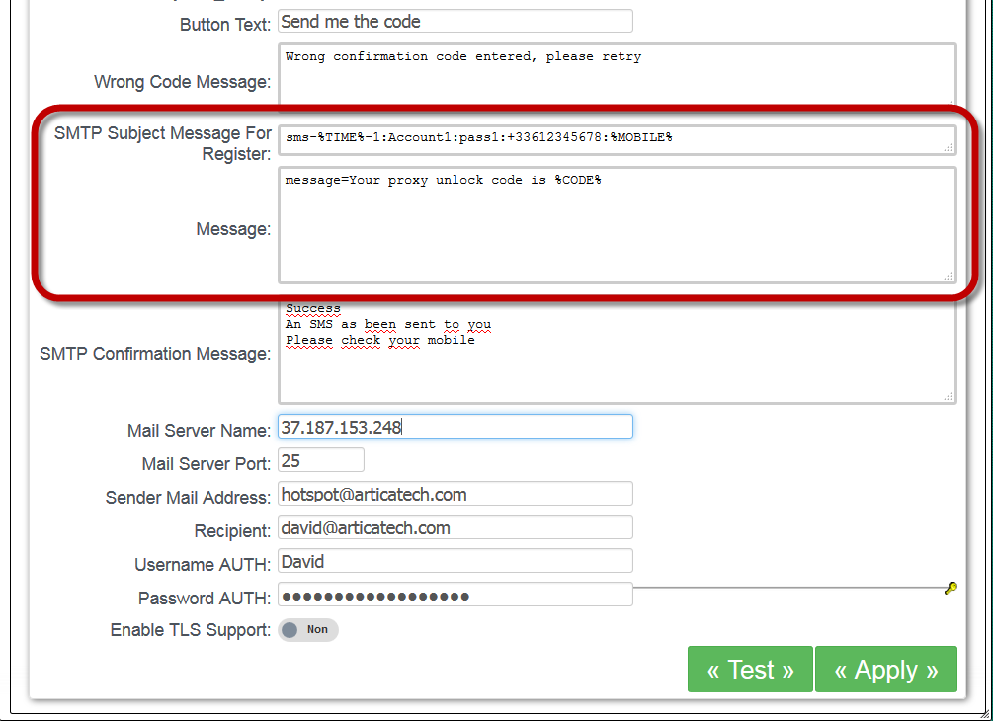This screenshot has height=721, width=993.
Task: Click the 'SMTP Confirmation Message:' label
Action: click(x=155, y=354)
